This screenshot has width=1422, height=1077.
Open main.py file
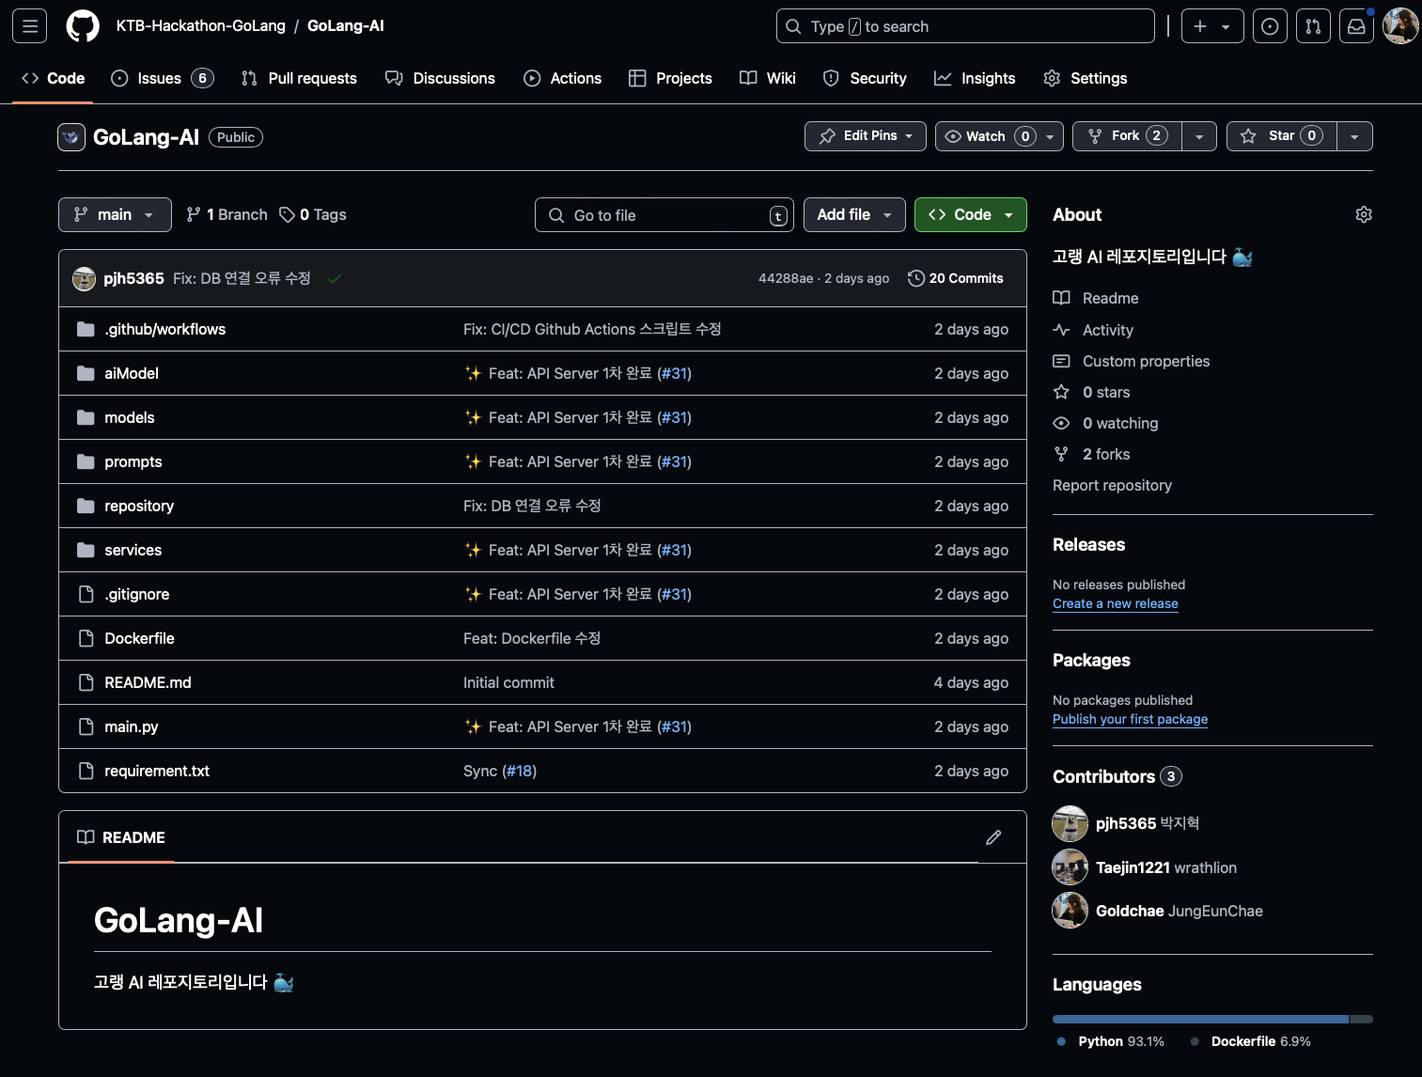point(132,726)
